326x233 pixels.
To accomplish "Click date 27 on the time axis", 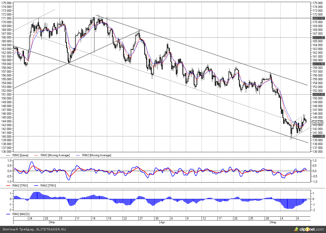I will [x=141, y=218].
